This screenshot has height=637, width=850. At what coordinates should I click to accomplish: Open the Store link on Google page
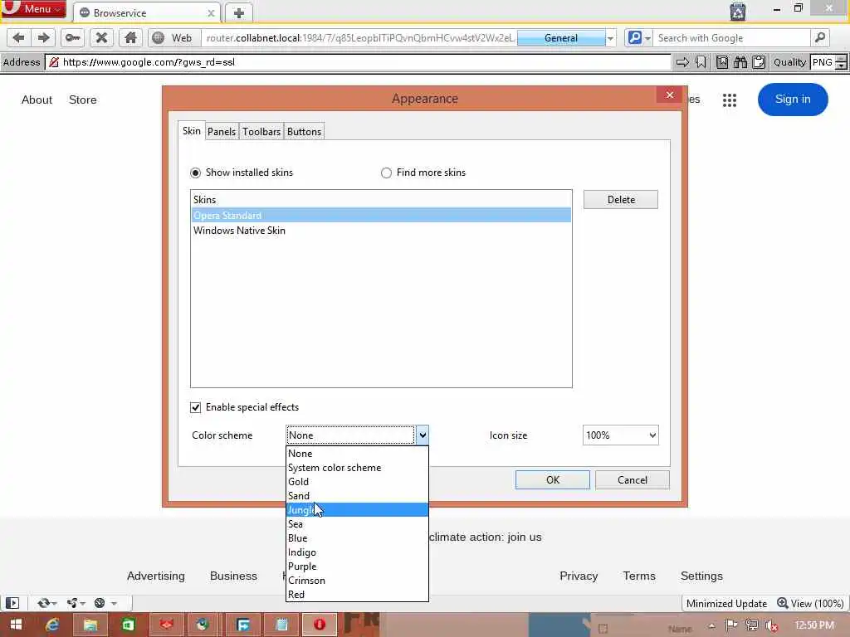pyautogui.click(x=82, y=100)
